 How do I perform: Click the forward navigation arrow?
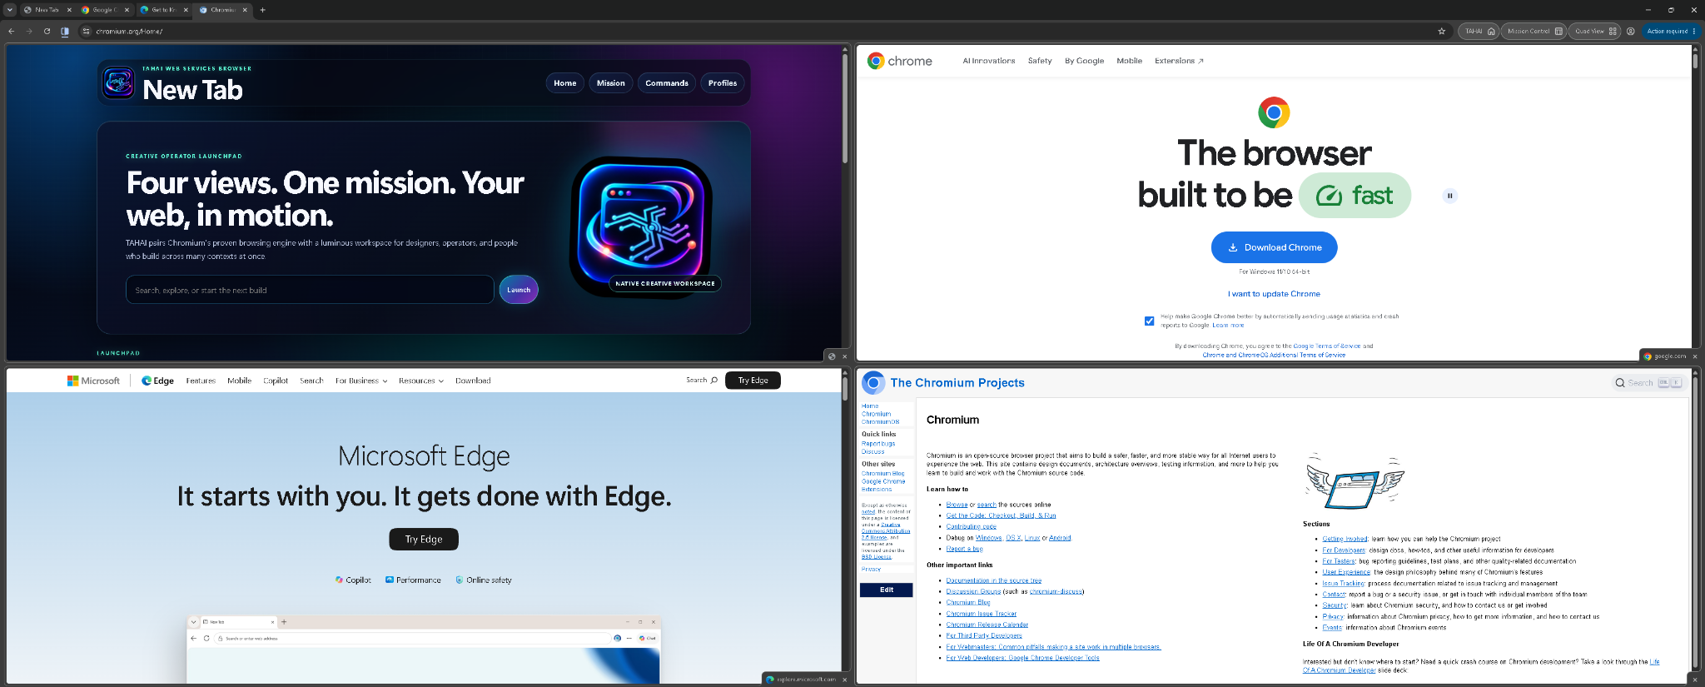29,31
